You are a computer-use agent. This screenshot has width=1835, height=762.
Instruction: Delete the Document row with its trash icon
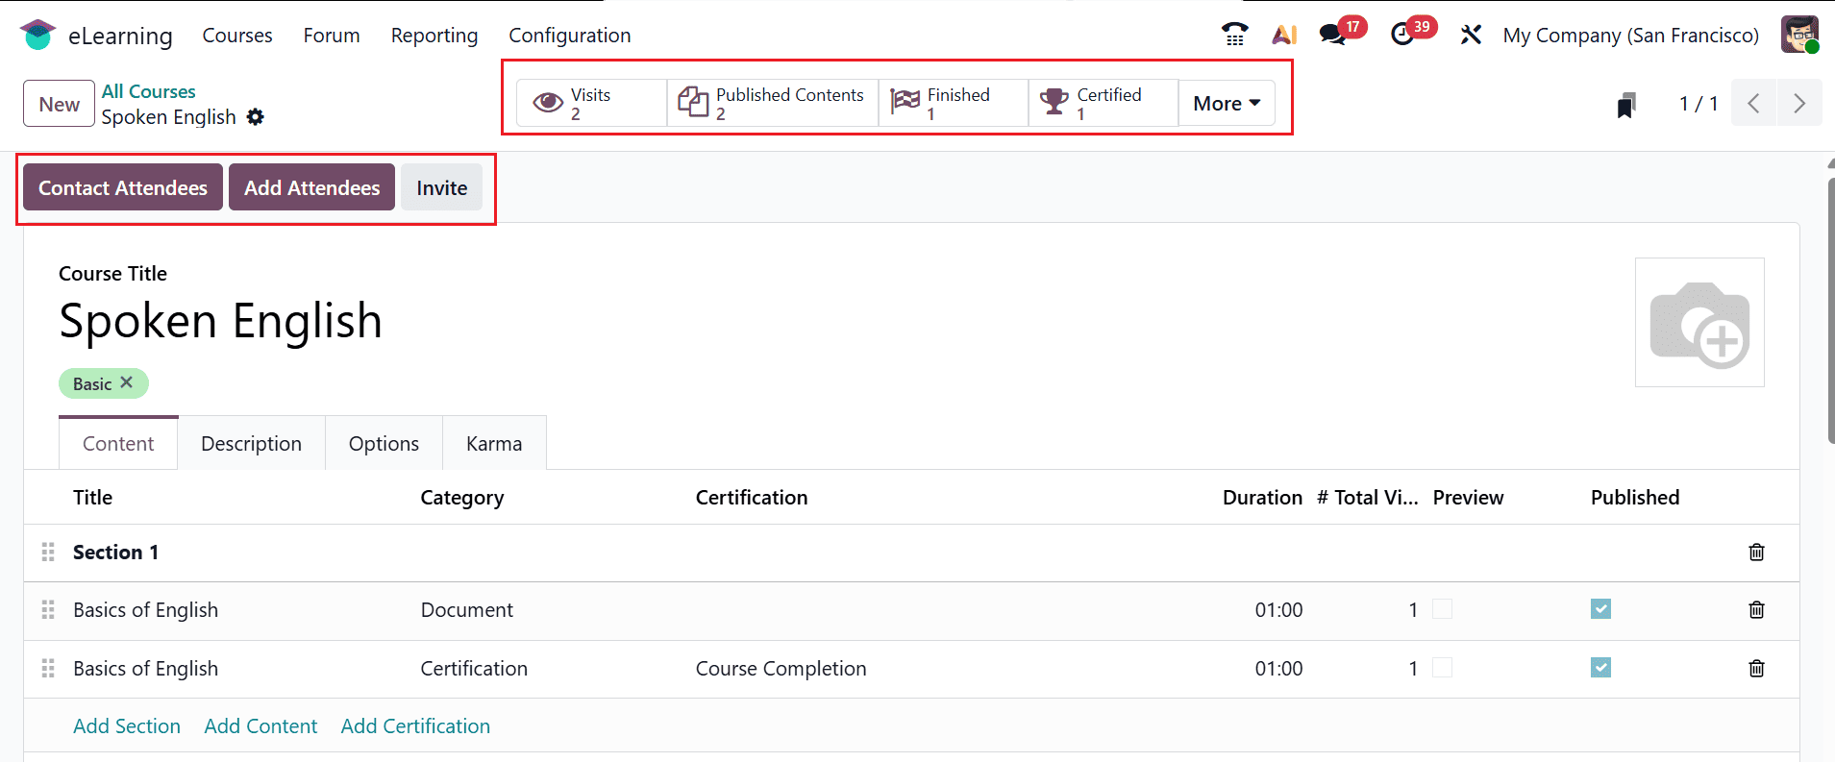point(1756,610)
